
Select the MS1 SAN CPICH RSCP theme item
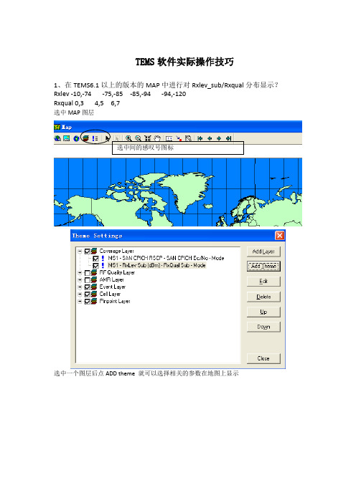(x=166, y=258)
